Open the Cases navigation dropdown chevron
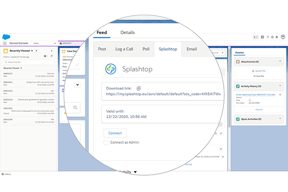288x192 pixels. (55, 43)
